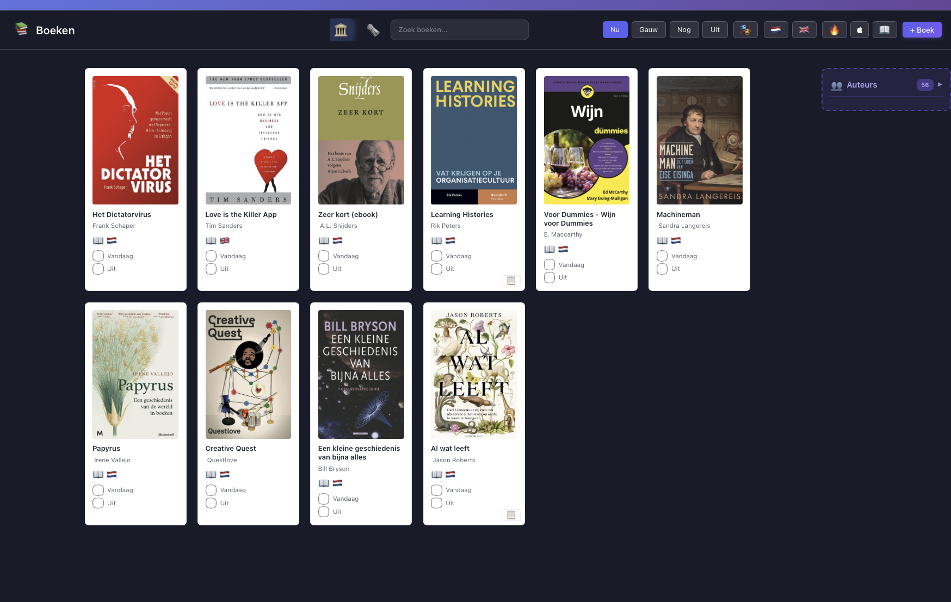Check Uit for Love is the Killer App
The height and width of the screenshot is (602, 951).
[211, 269]
